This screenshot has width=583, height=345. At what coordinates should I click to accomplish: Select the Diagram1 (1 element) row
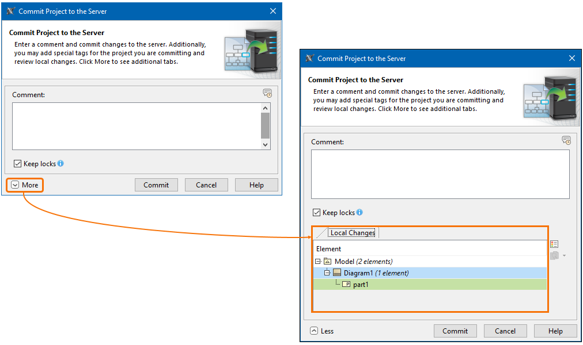pos(430,273)
